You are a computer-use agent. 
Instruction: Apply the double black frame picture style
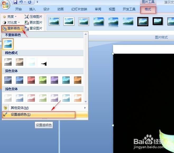click(x=143, y=22)
